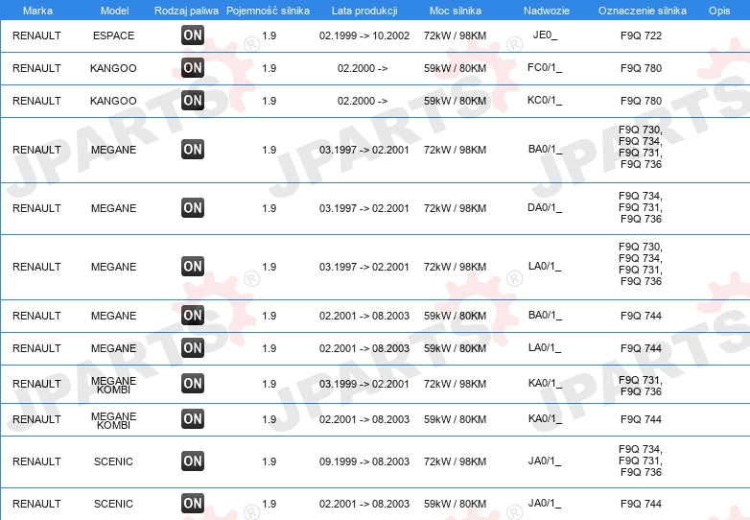Click the Model column header
The height and width of the screenshot is (520, 750).
point(114,11)
